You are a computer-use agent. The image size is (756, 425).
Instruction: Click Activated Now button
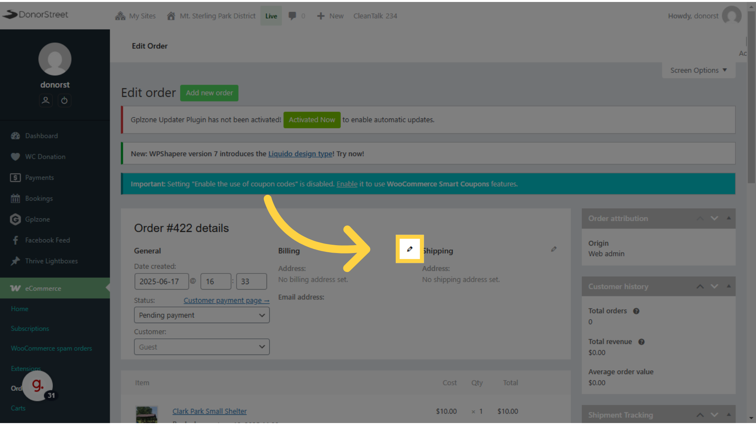[x=312, y=120]
